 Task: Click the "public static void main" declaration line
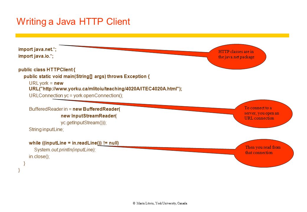click(86, 77)
